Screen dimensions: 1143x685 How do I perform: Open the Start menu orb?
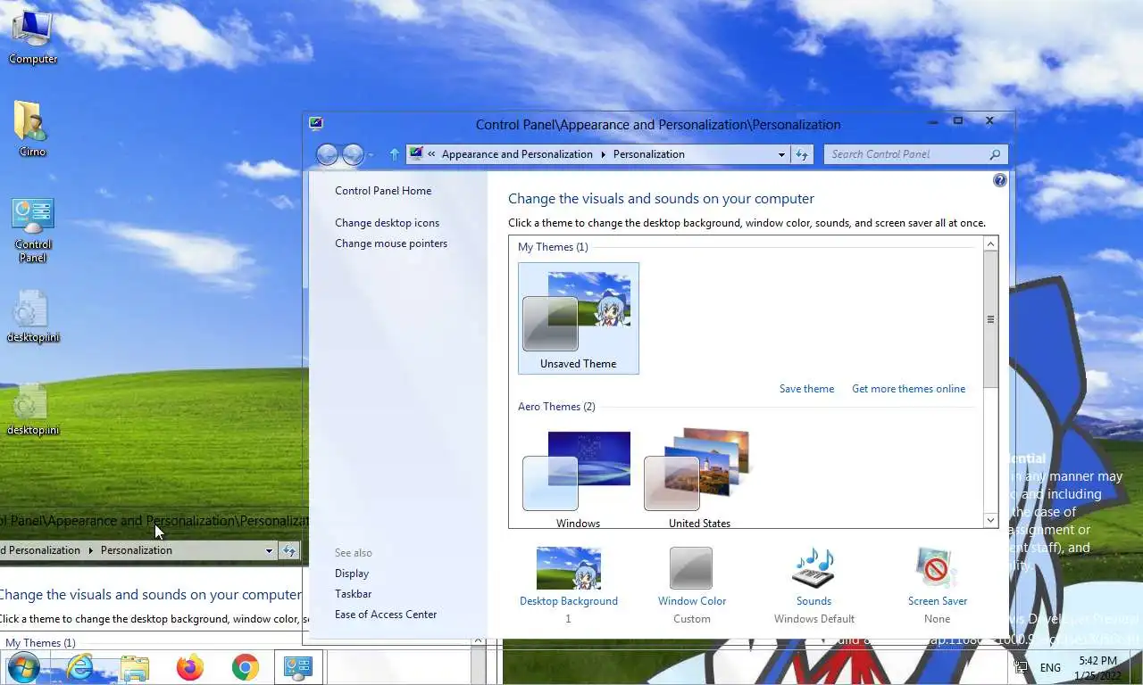tap(23, 667)
